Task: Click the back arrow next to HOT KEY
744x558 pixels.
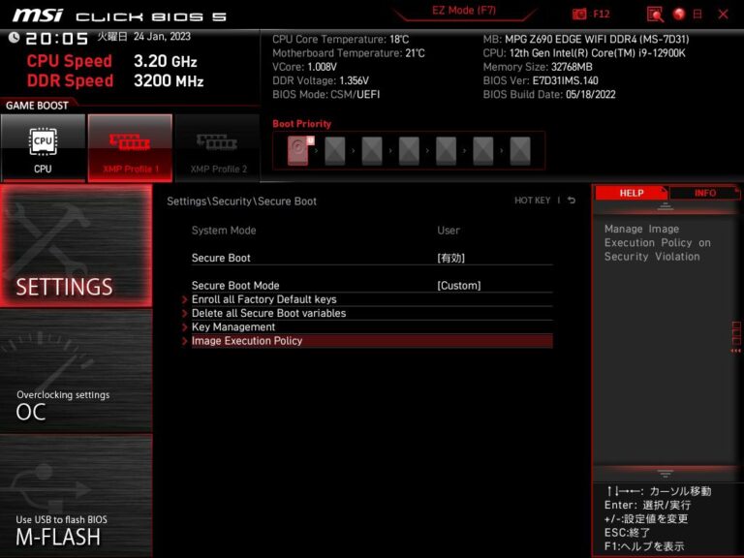Action: coord(572,201)
